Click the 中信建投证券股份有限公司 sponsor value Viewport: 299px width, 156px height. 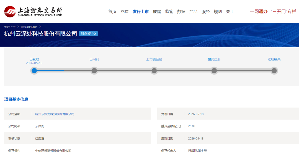point(53,150)
